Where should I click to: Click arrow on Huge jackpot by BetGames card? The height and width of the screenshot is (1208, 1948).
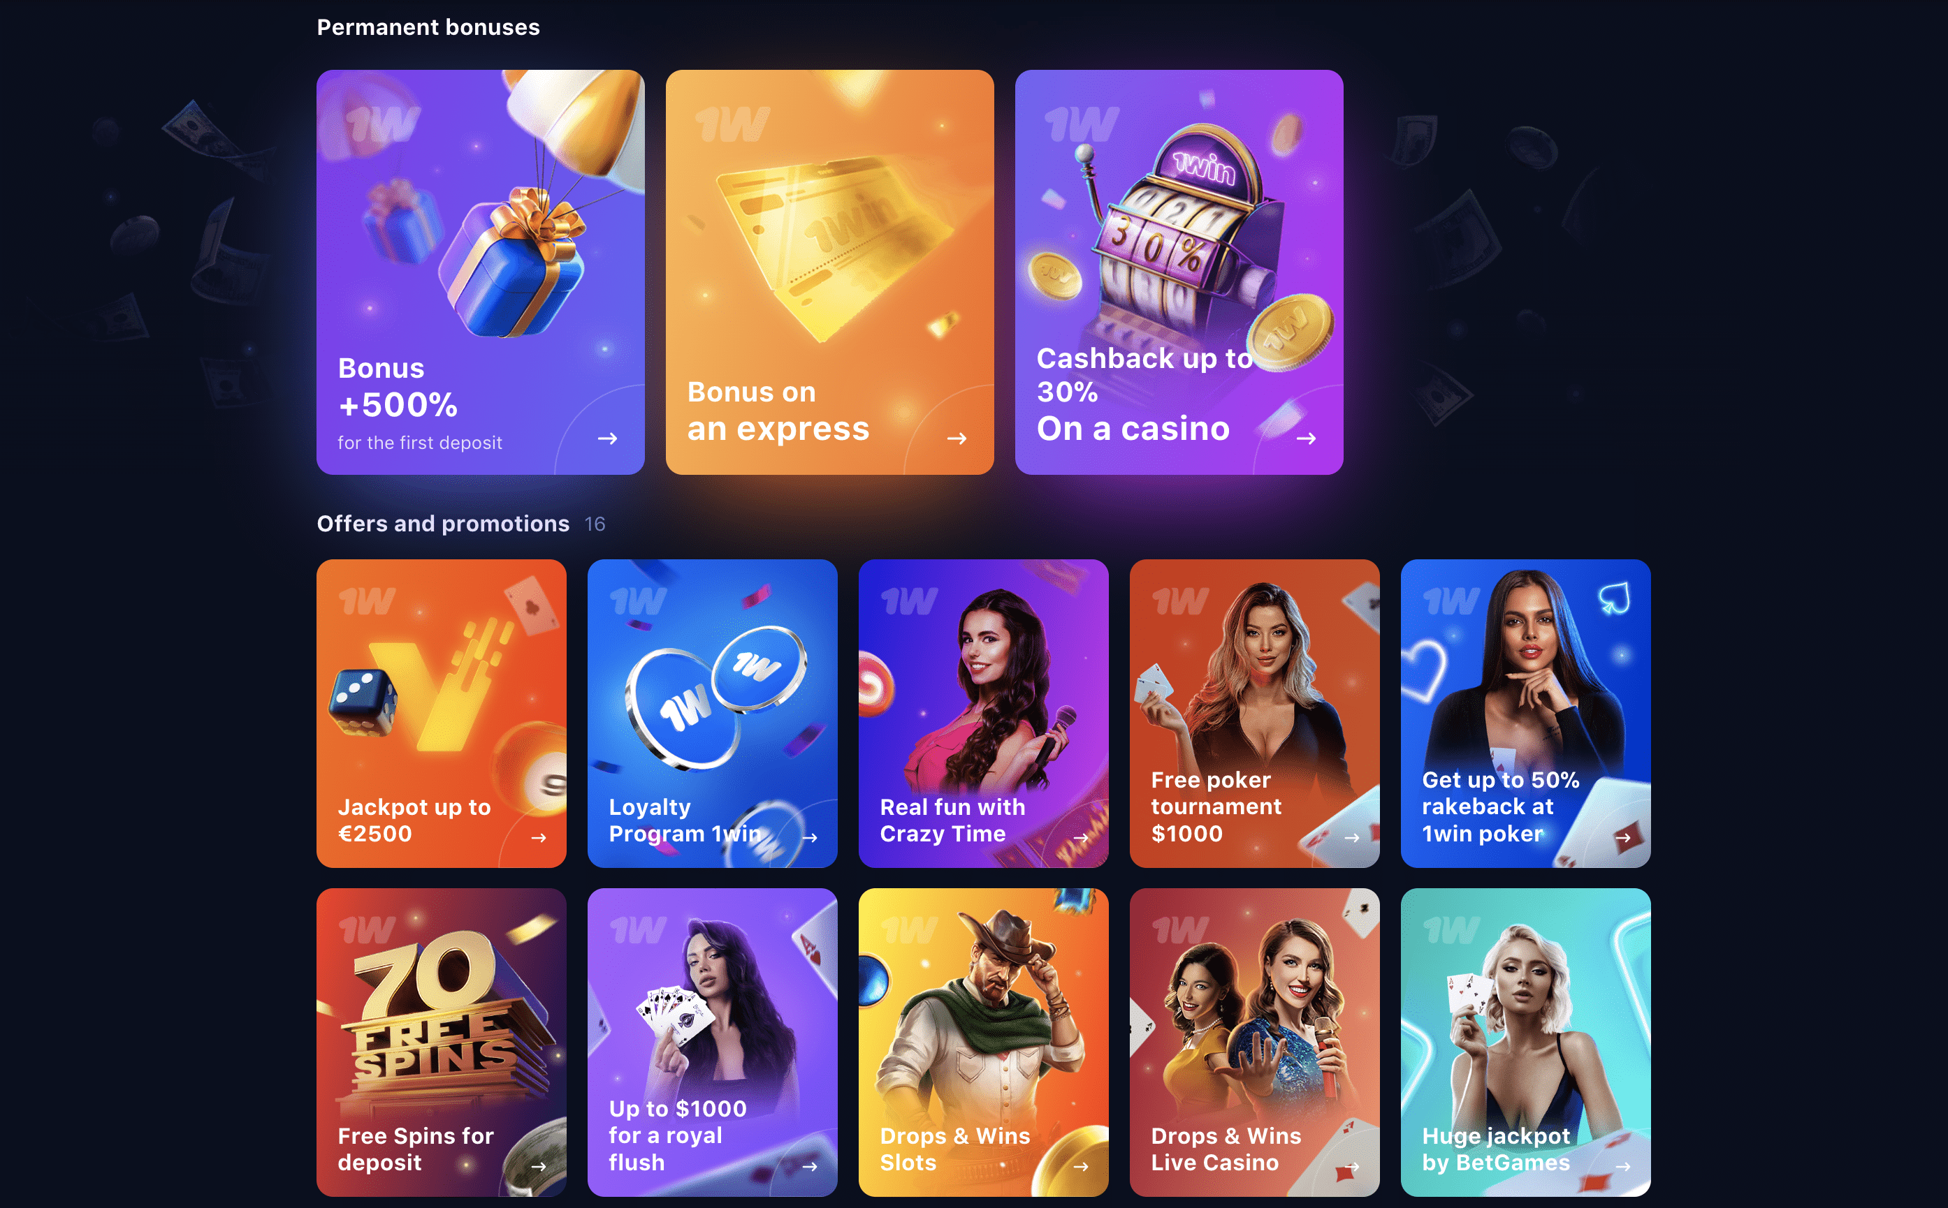[x=1622, y=1167]
